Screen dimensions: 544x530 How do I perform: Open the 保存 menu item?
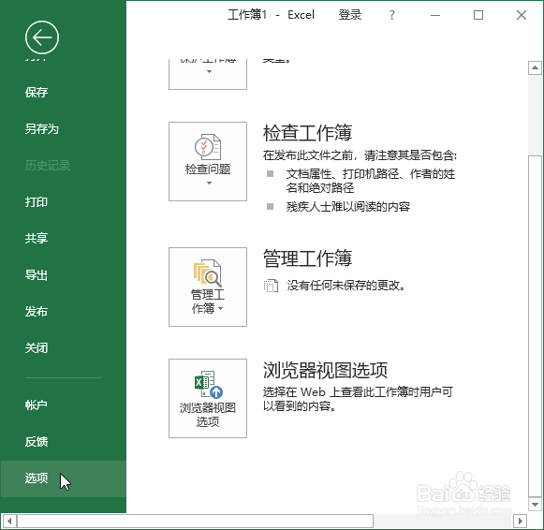[37, 93]
